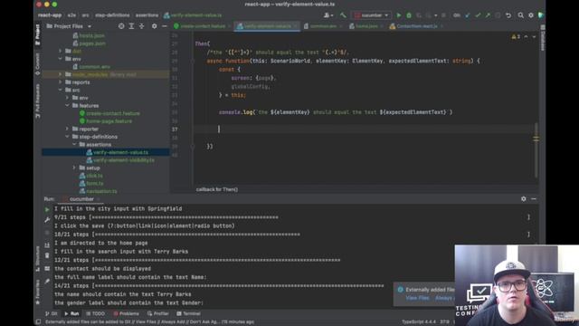Image resolution: width=579 pixels, height=326 pixels.
Task: Commit changes using the green checkmark
Action: (x=478, y=15)
